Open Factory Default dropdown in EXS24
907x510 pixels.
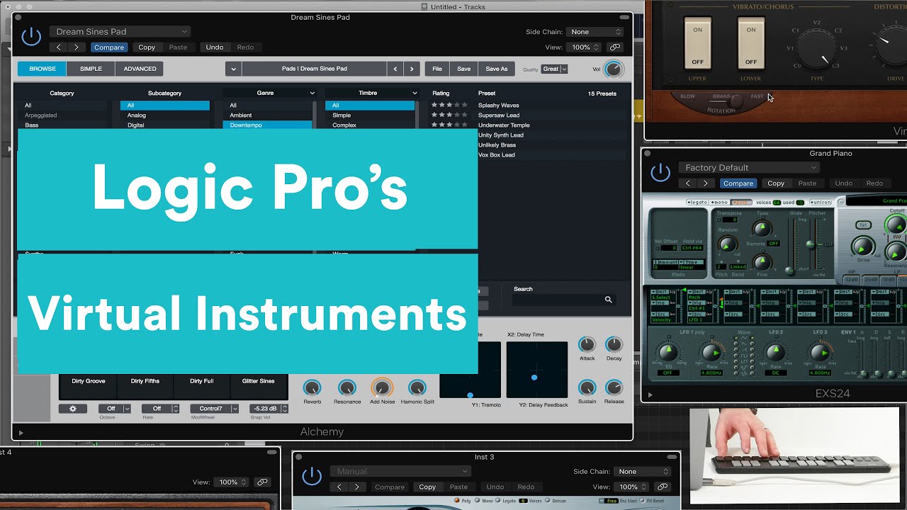pos(749,168)
